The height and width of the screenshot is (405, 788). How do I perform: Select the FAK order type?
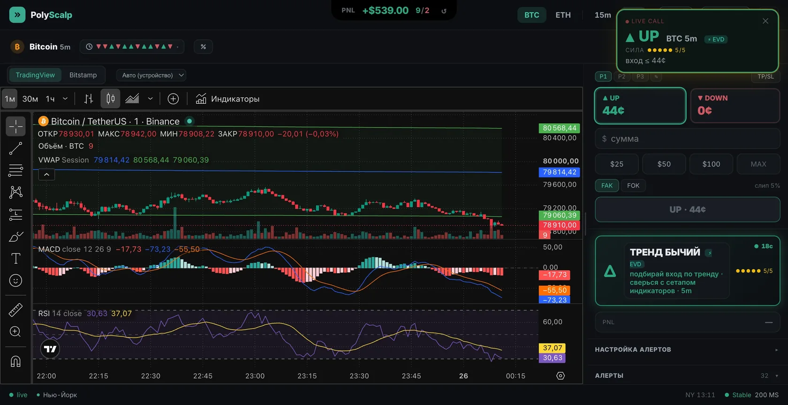click(607, 186)
